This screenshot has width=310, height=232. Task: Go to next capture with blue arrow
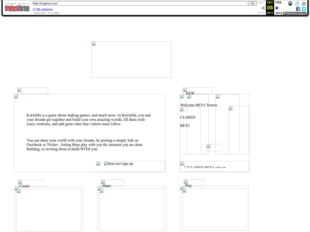277,8
